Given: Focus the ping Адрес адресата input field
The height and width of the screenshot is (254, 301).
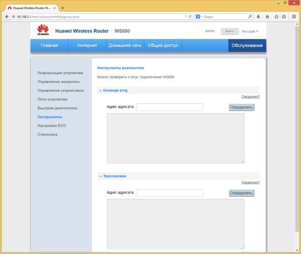Looking at the screenshot, I should [170, 107].
